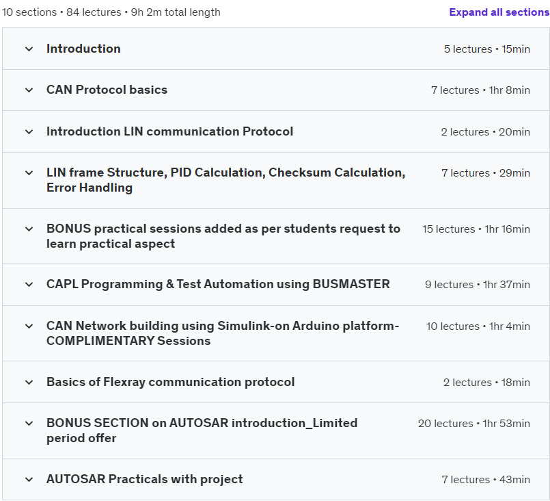Click the '2 lectures • 18min' label
550x501 pixels.
(x=486, y=382)
